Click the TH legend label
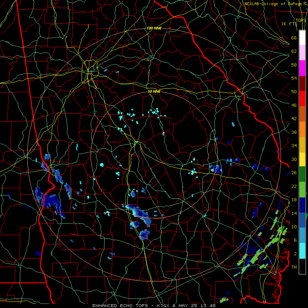 [x=294, y=267]
